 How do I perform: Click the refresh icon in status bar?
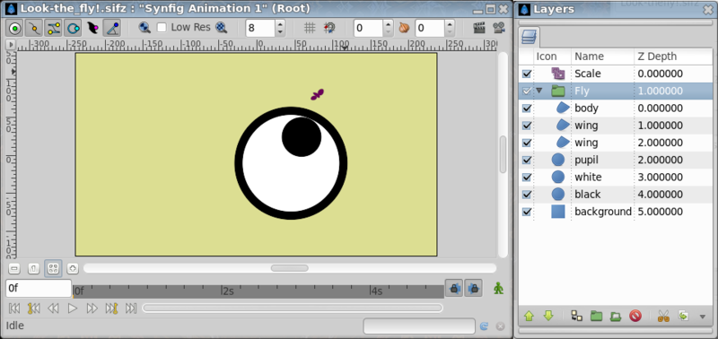tap(484, 326)
